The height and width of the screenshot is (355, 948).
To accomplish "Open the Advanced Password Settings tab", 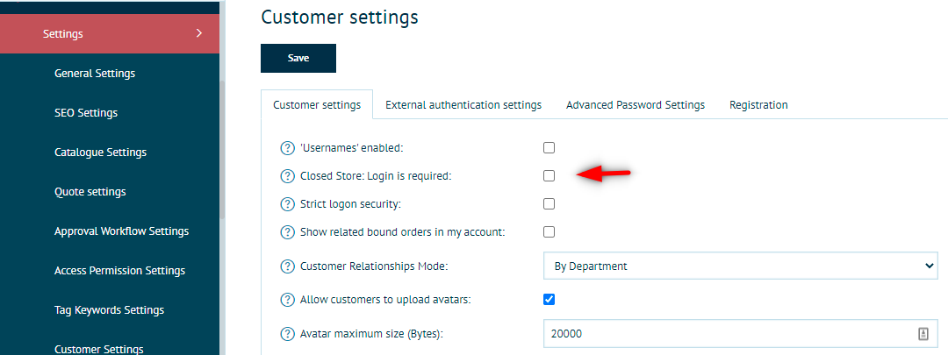I will 636,105.
